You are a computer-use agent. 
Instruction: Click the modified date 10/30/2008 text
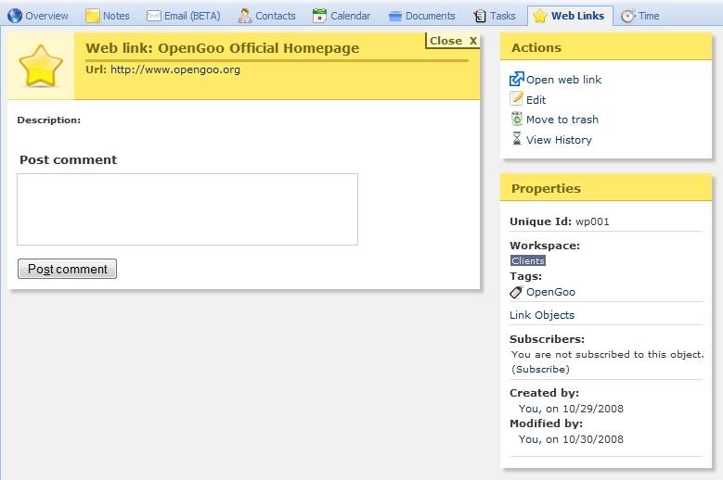(x=593, y=439)
